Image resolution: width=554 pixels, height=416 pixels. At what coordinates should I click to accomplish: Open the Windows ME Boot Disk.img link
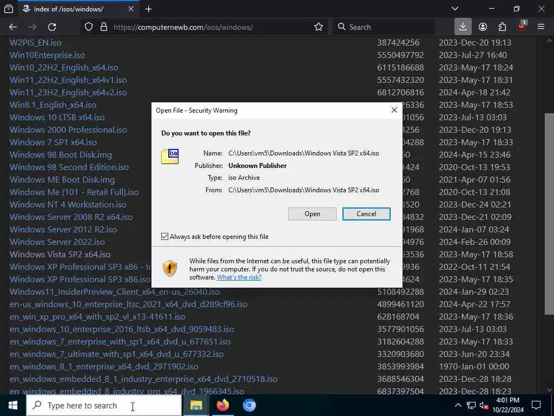tap(62, 179)
